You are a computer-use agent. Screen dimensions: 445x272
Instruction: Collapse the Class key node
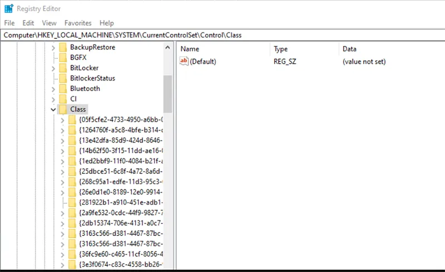coord(53,109)
